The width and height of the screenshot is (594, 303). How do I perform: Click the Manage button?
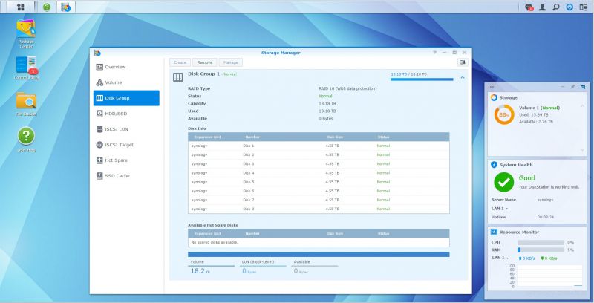(x=230, y=62)
